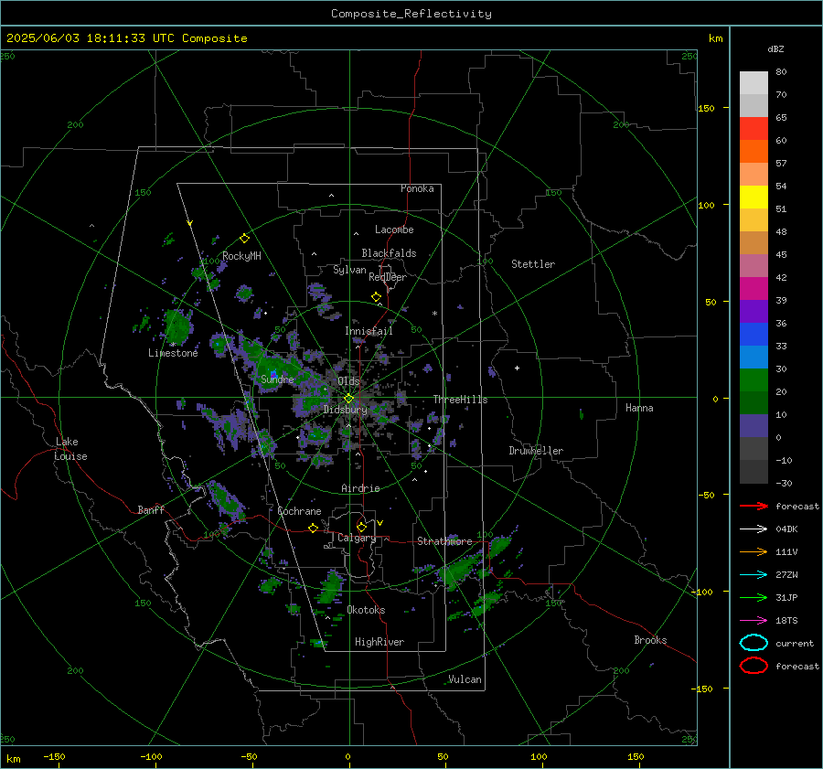
Task: Click the RedDeer city label
Action: point(388,277)
